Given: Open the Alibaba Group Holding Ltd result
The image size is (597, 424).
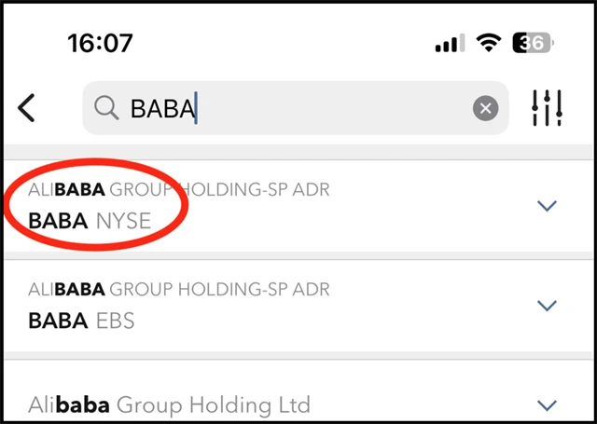Looking at the screenshot, I should point(170,405).
